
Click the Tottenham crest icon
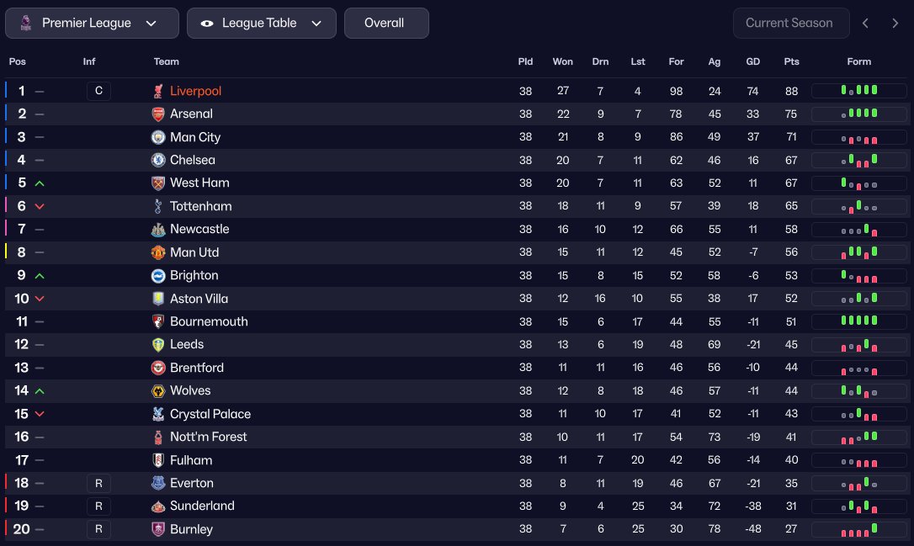tap(158, 206)
